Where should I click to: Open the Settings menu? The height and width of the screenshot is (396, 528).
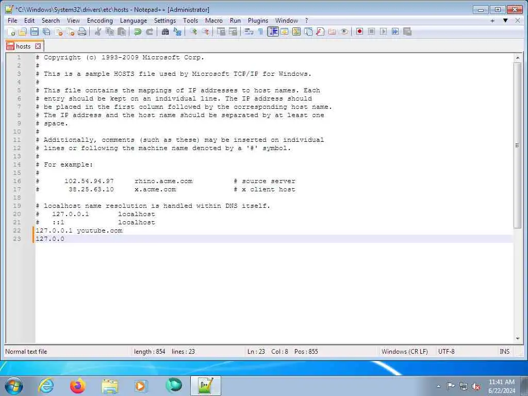click(165, 21)
